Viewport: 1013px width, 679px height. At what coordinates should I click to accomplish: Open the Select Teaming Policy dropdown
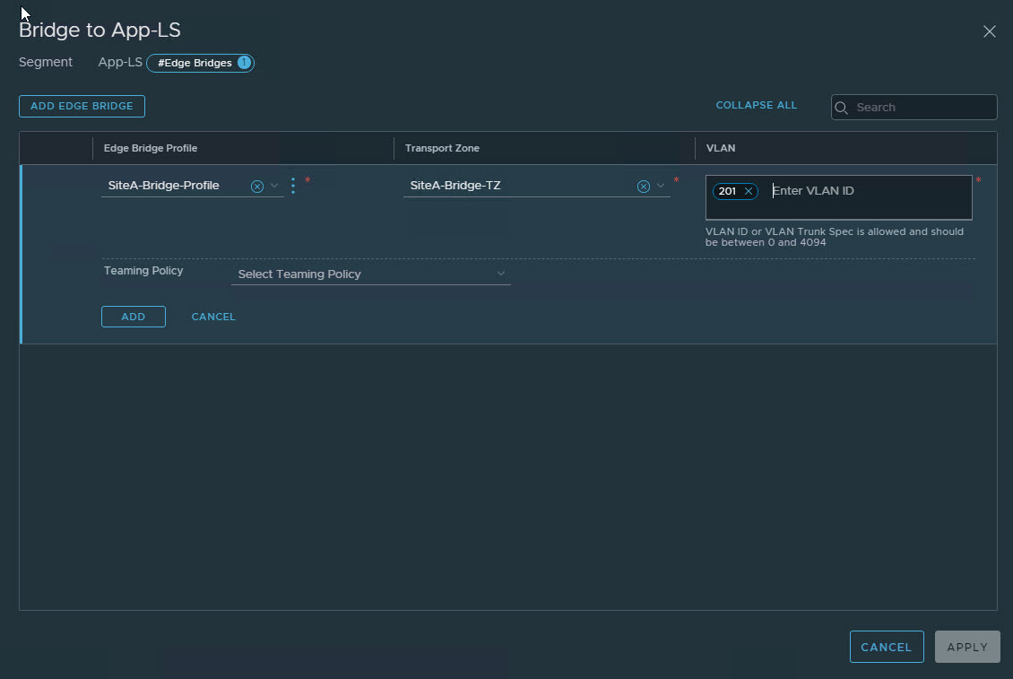point(370,274)
